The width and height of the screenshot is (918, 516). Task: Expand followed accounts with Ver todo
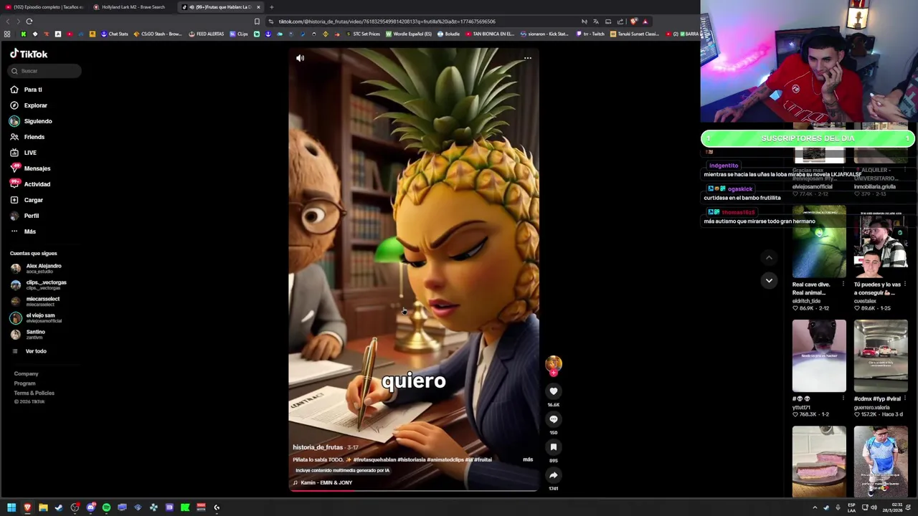pos(35,351)
